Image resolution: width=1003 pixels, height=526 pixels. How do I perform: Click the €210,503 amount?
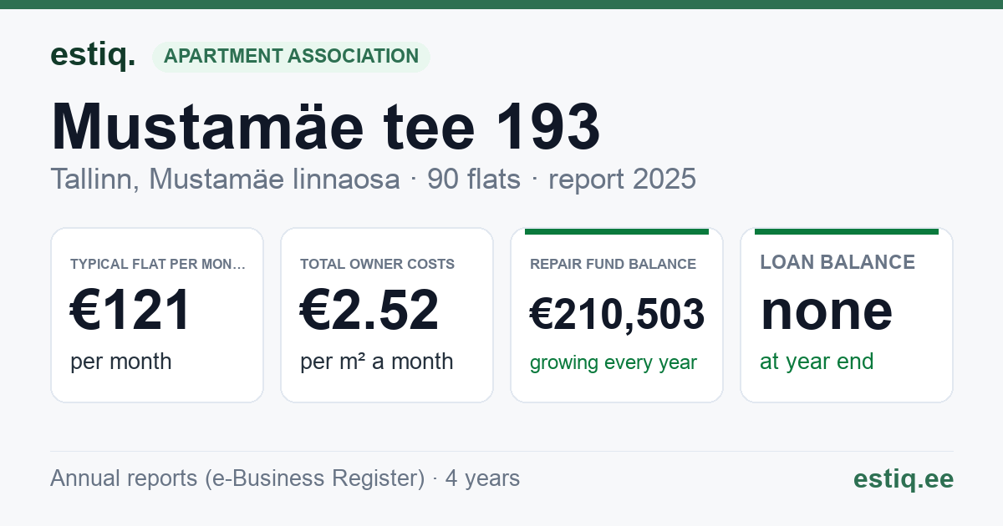[617, 315]
